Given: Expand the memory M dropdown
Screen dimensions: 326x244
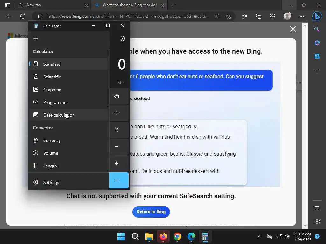Looking at the screenshot, I should (x=120, y=83).
